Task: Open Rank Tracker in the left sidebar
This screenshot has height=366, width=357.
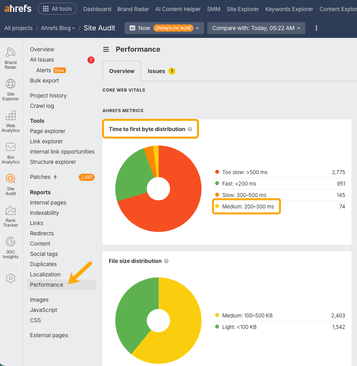Action: tap(11, 216)
